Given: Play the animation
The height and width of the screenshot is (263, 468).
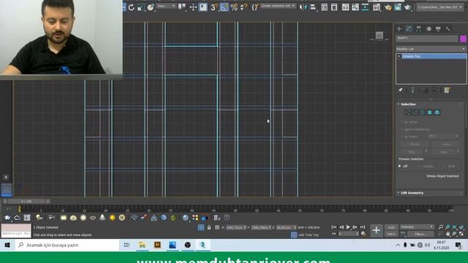Looking at the screenshot, I should point(348,227).
